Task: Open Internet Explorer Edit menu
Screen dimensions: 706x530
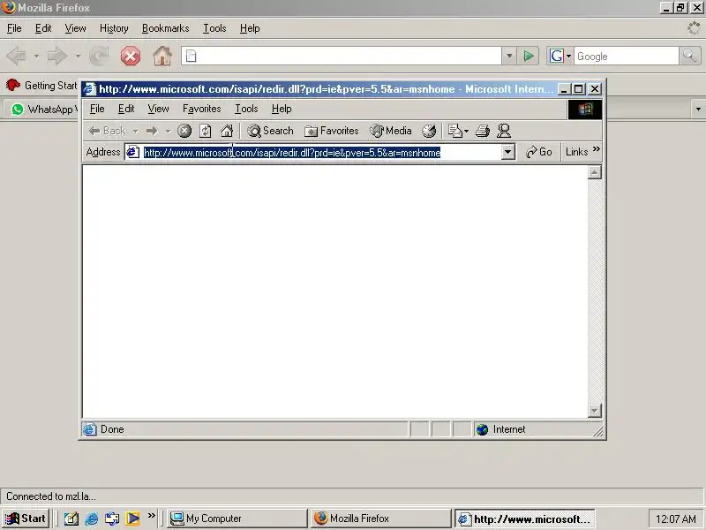Action: pyautogui.click(x=126, y=109)
